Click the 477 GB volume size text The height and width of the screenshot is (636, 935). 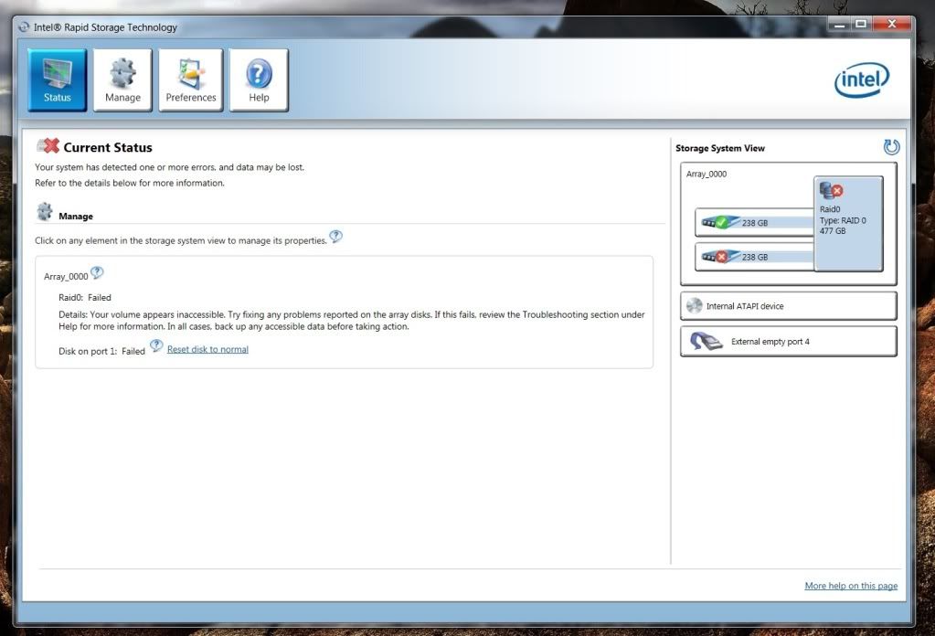[x=833, y=230]
